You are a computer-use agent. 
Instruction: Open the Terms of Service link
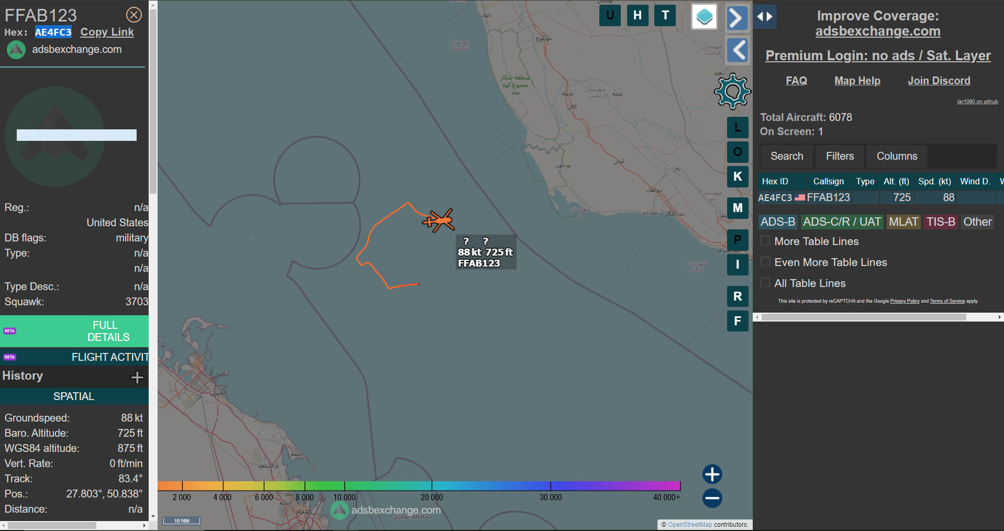[x=947, y=301]
